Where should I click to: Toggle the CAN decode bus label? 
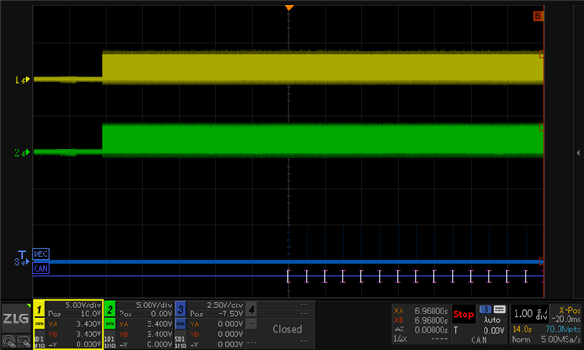point(40,269)
